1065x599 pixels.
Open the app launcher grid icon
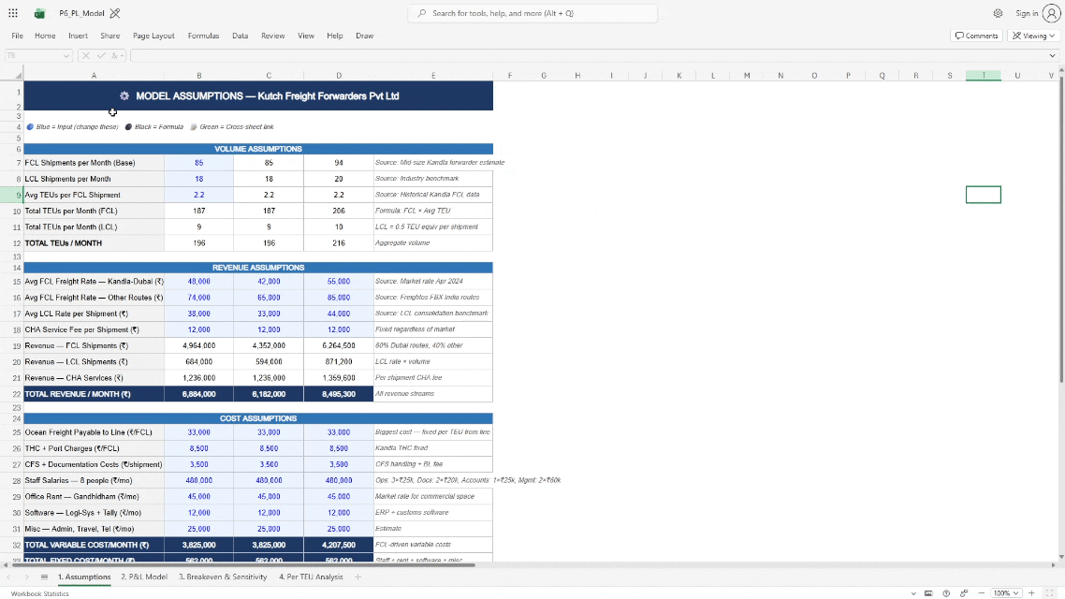point(13,13)
